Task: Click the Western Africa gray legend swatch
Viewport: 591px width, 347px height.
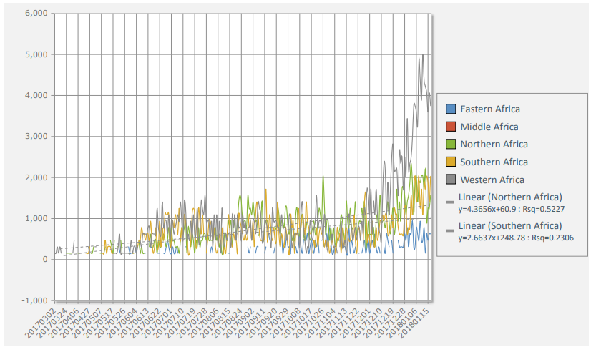Action: coord(451,180)
